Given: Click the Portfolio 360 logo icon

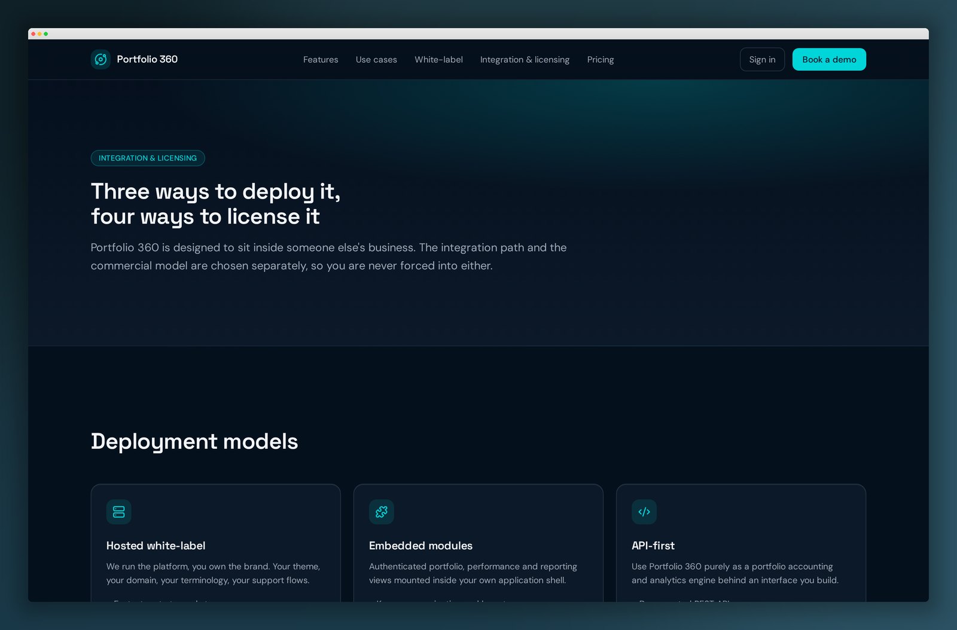Looking at the screenshot, I should [100, 59].
